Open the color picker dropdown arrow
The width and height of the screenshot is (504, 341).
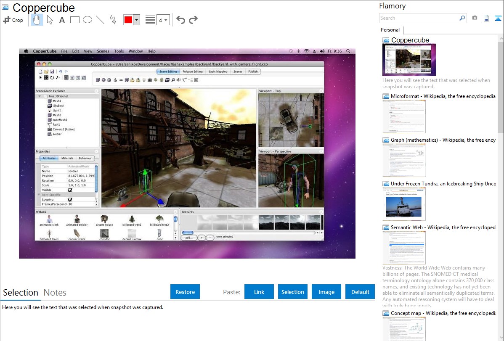tap(136, 20)
